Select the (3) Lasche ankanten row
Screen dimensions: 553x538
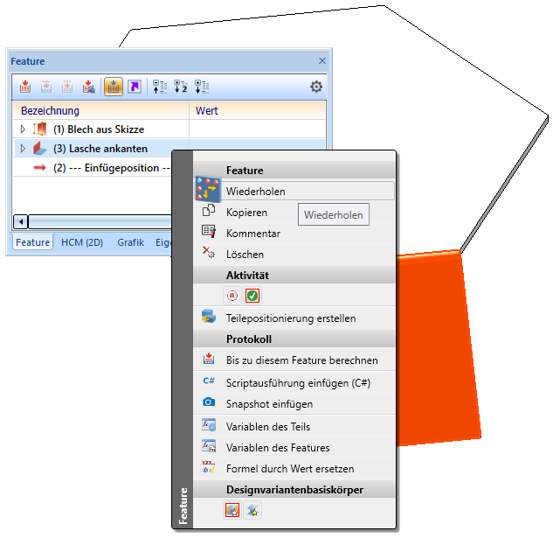[x=169, y=149]
